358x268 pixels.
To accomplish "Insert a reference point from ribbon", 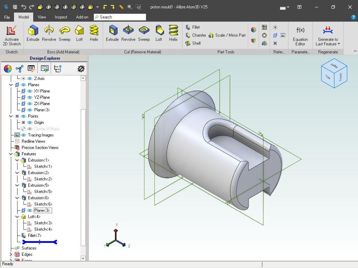I will click(x=275, y=43).
